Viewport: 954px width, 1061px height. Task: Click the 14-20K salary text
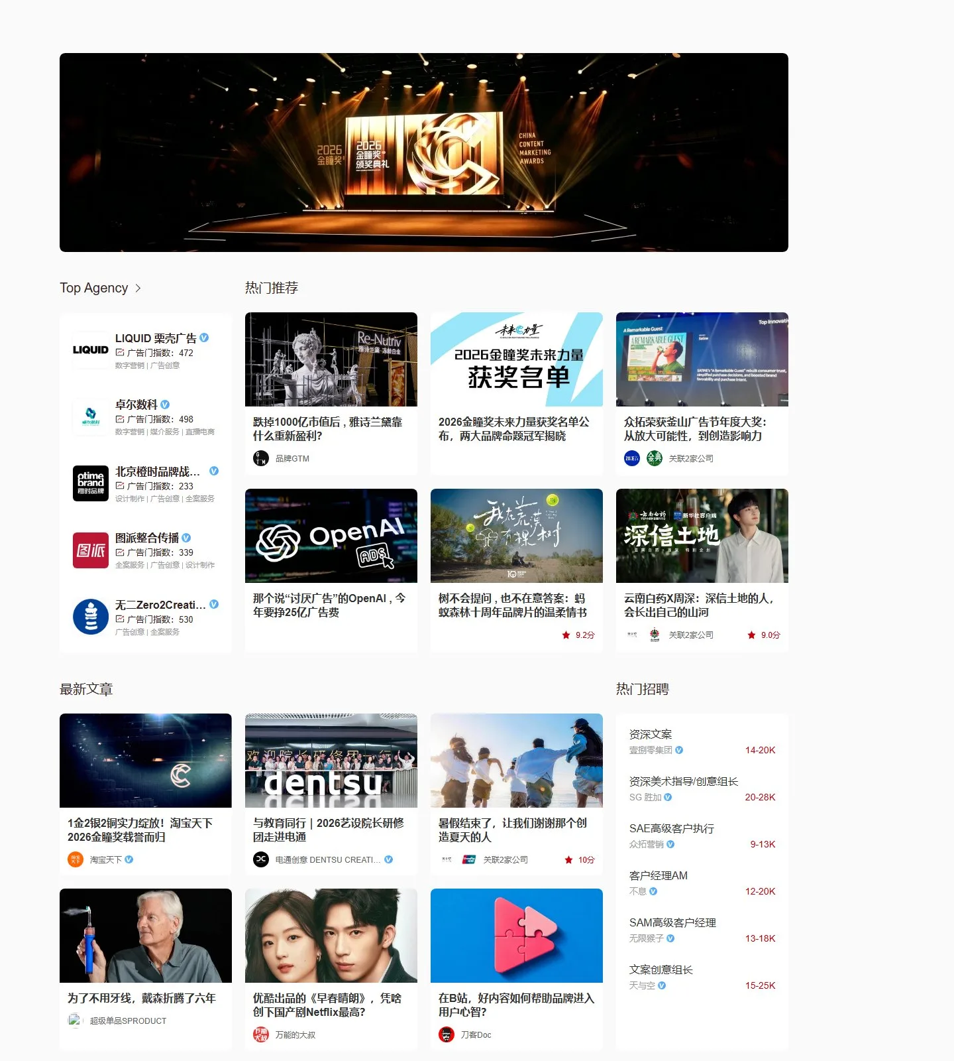pyautogui.click(x=760, y=750)
